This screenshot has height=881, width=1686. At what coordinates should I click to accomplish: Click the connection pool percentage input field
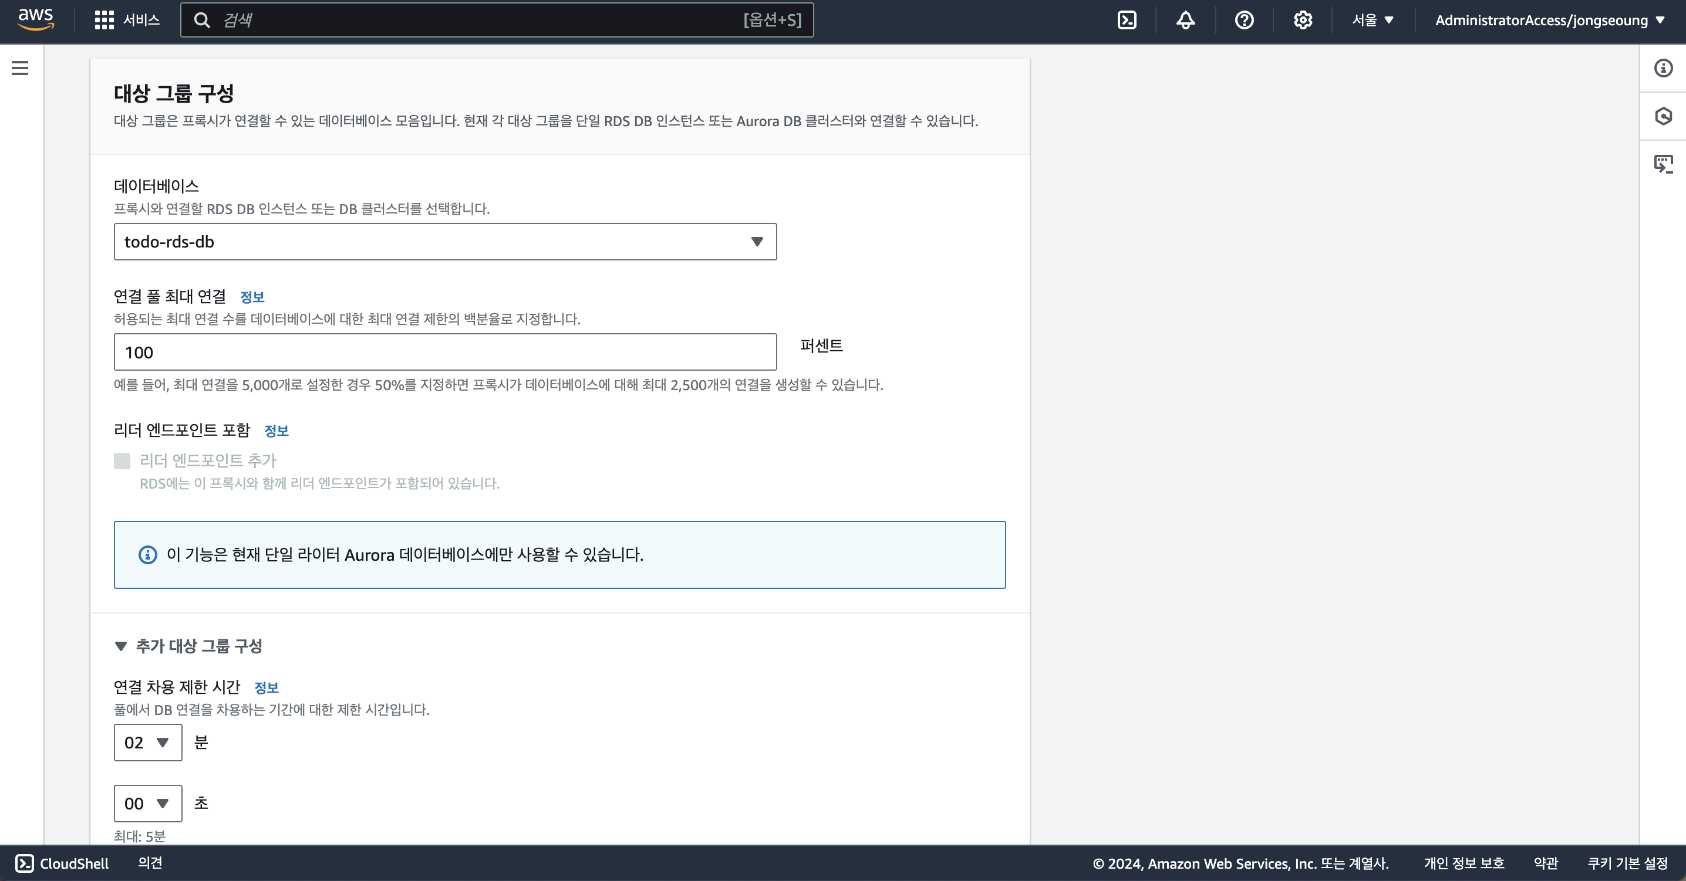pyautogui.click(x=445, y=353)
